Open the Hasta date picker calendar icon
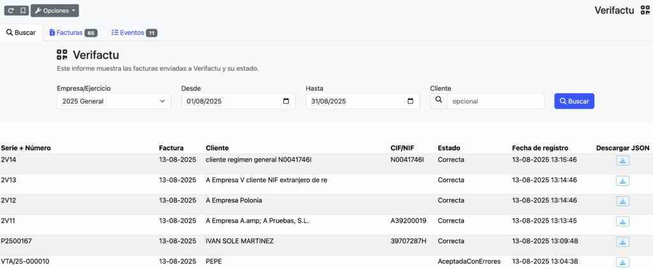The image size is (653, 269). point(410,101)
